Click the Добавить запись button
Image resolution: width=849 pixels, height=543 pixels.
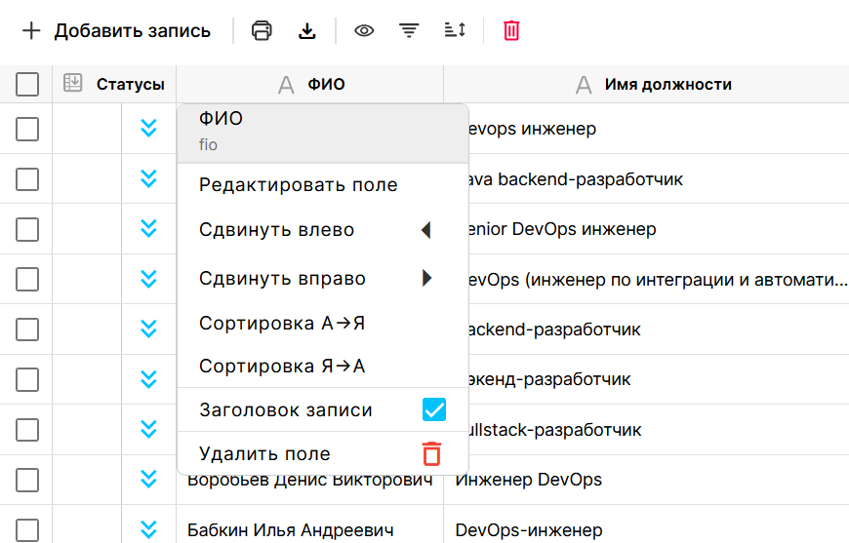click(116, 30)
